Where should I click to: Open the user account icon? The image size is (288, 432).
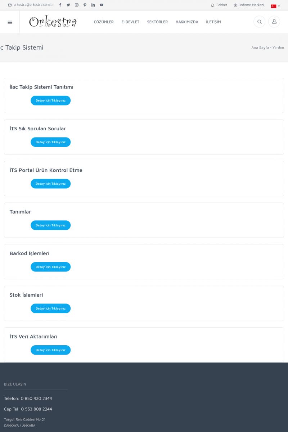point(274,22)
